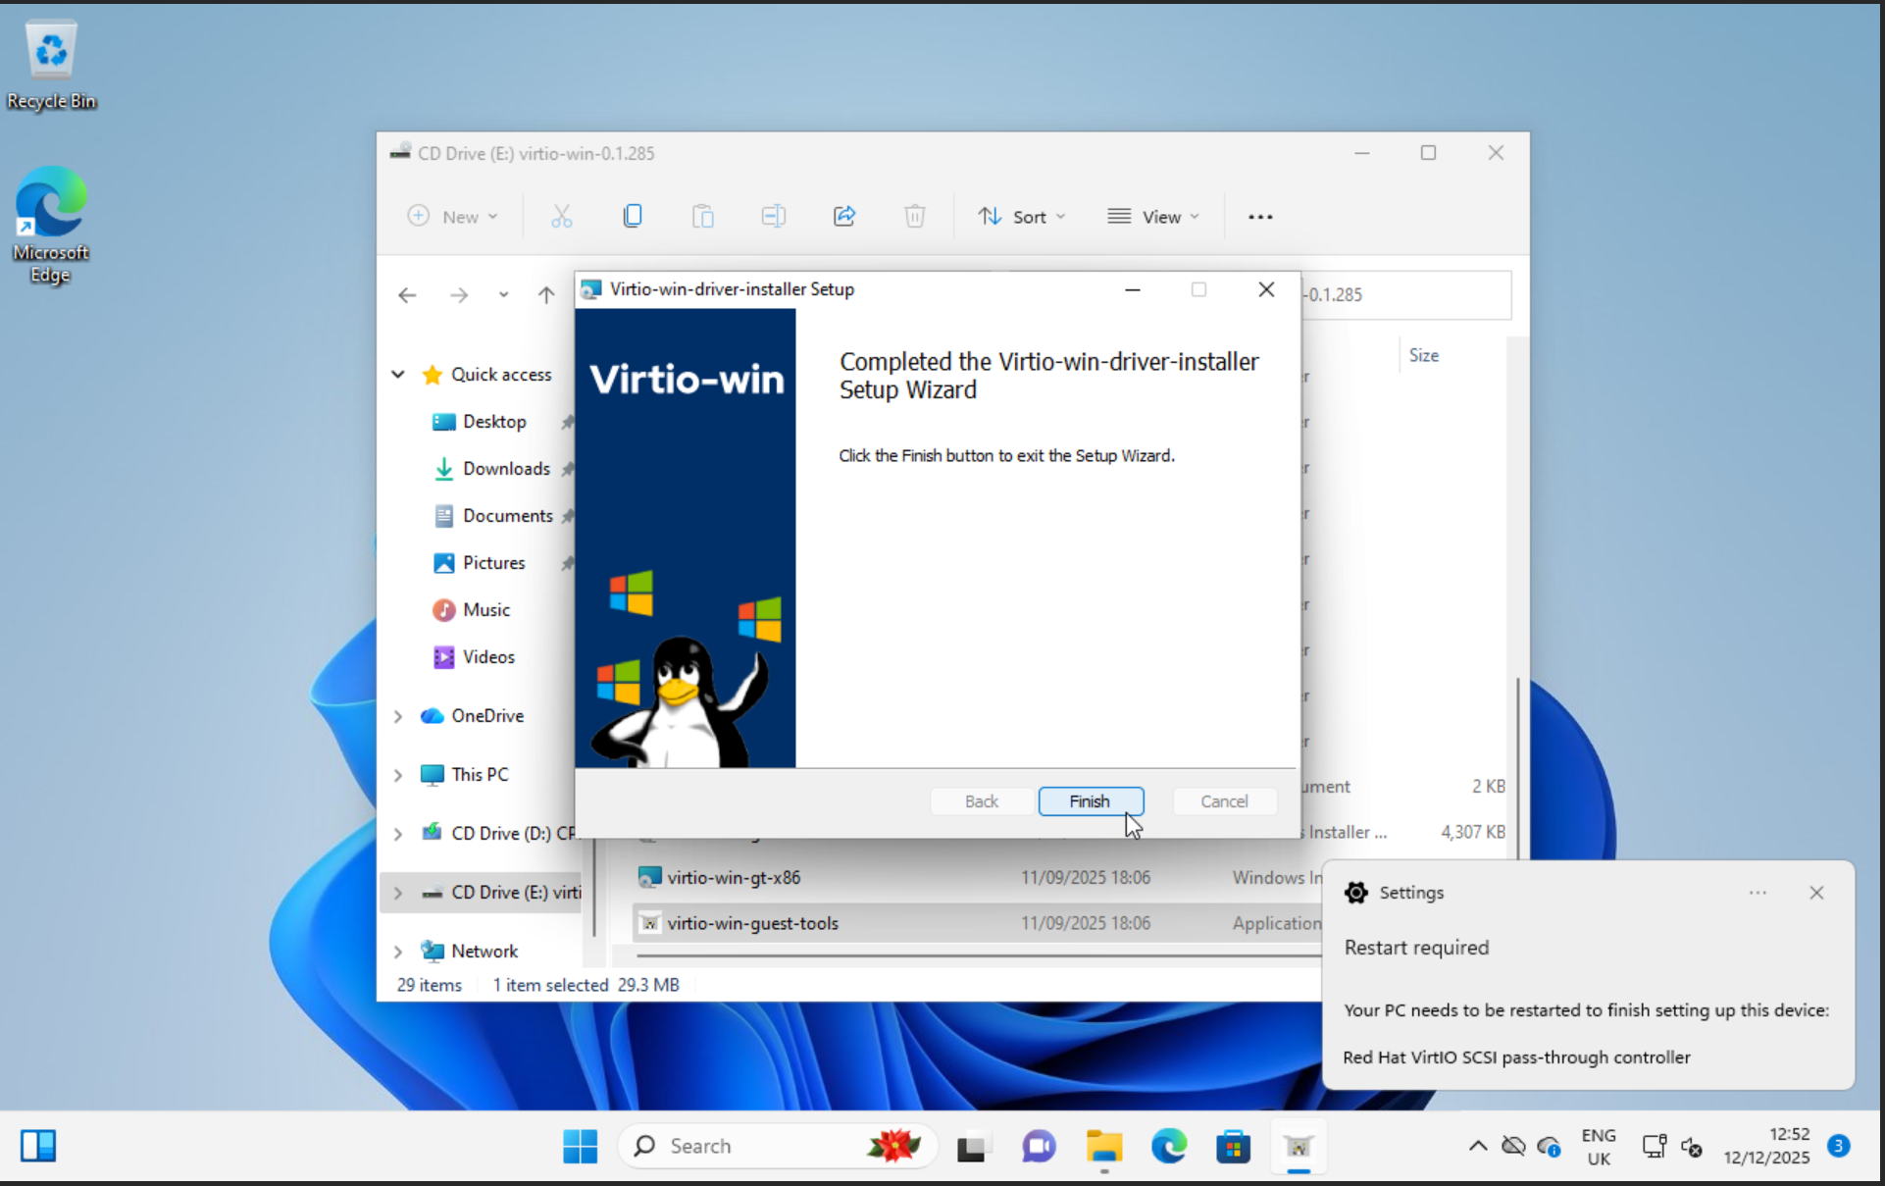Viewport: 1885px width, 1186px height.
Task: Click the Size column header
Action: coord(1424,355)
